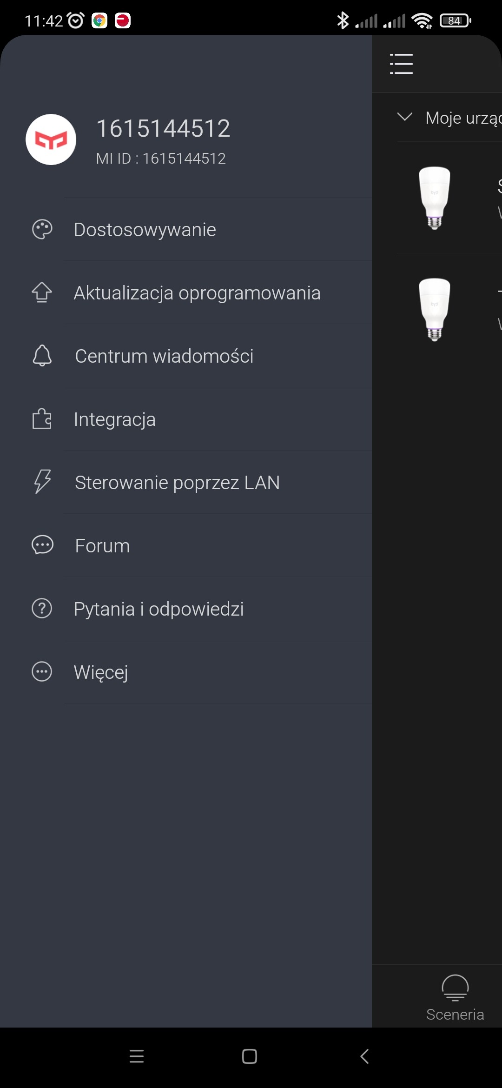Collapse the Moje urządzenia chevron
502x1088 pixels.
pyautogui.click(x=405, y=117)
